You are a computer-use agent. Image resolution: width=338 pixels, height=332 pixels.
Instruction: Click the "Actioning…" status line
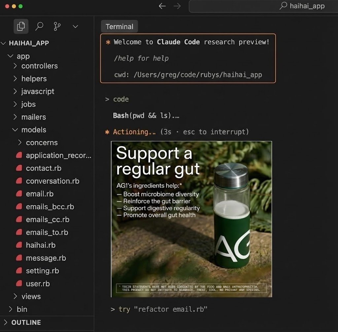coord(177,132)
